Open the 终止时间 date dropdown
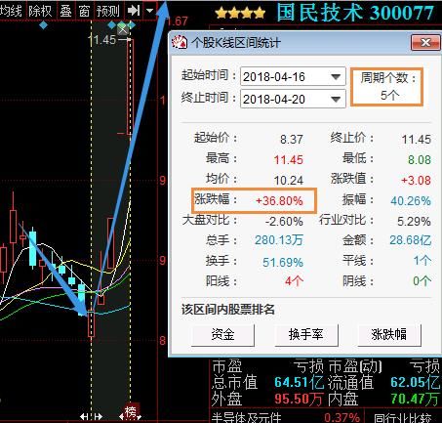442x423 pixels. [x=336, y=99]
